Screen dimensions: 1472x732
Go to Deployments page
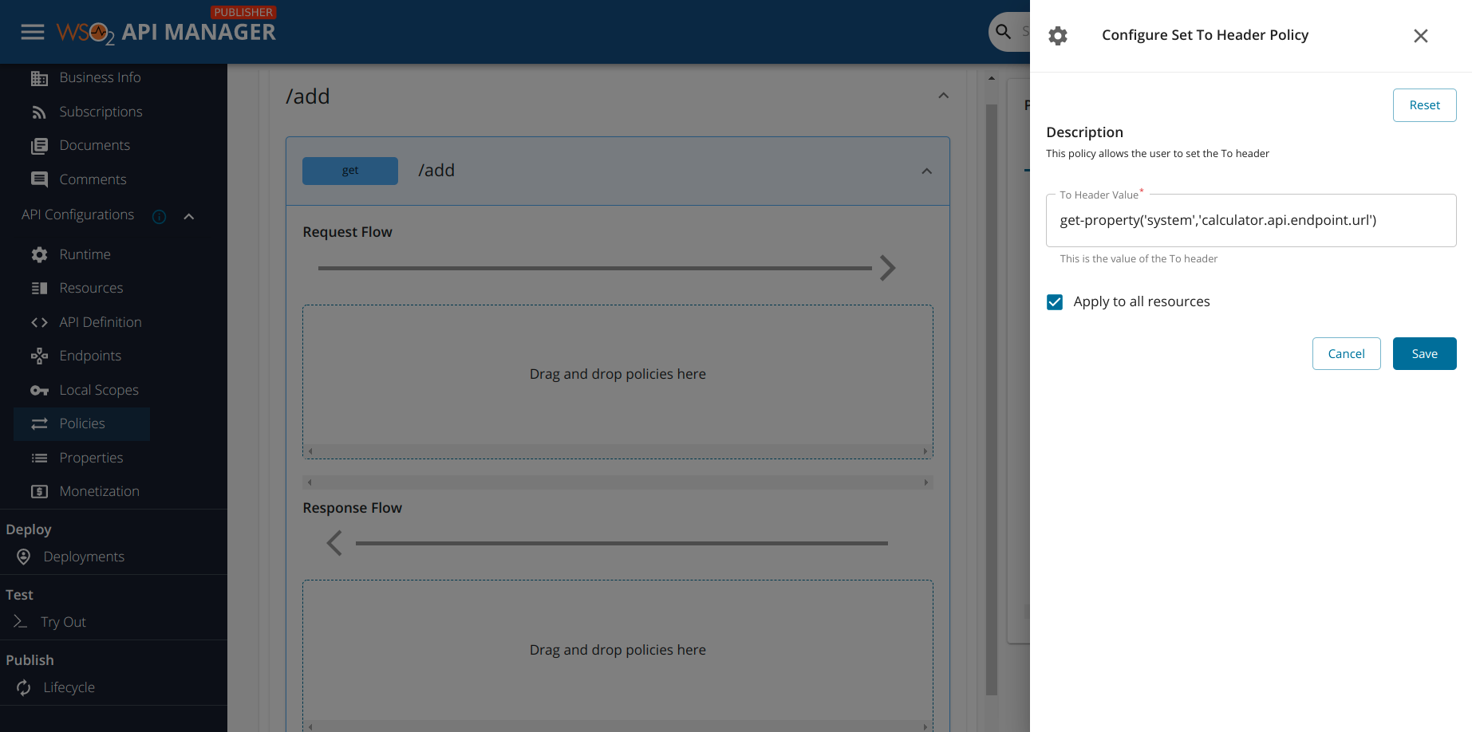click(x=84, y=557)
